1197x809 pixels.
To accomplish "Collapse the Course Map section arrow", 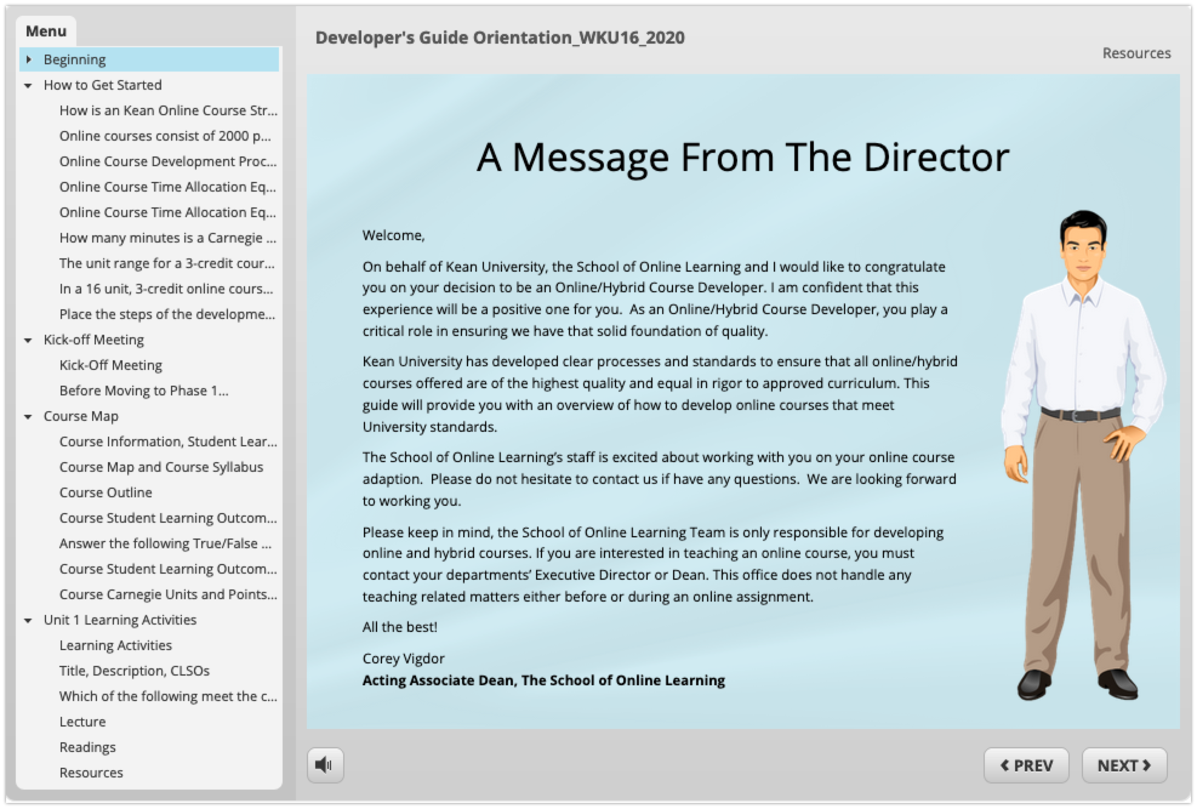I will click(x=28, y=417).
